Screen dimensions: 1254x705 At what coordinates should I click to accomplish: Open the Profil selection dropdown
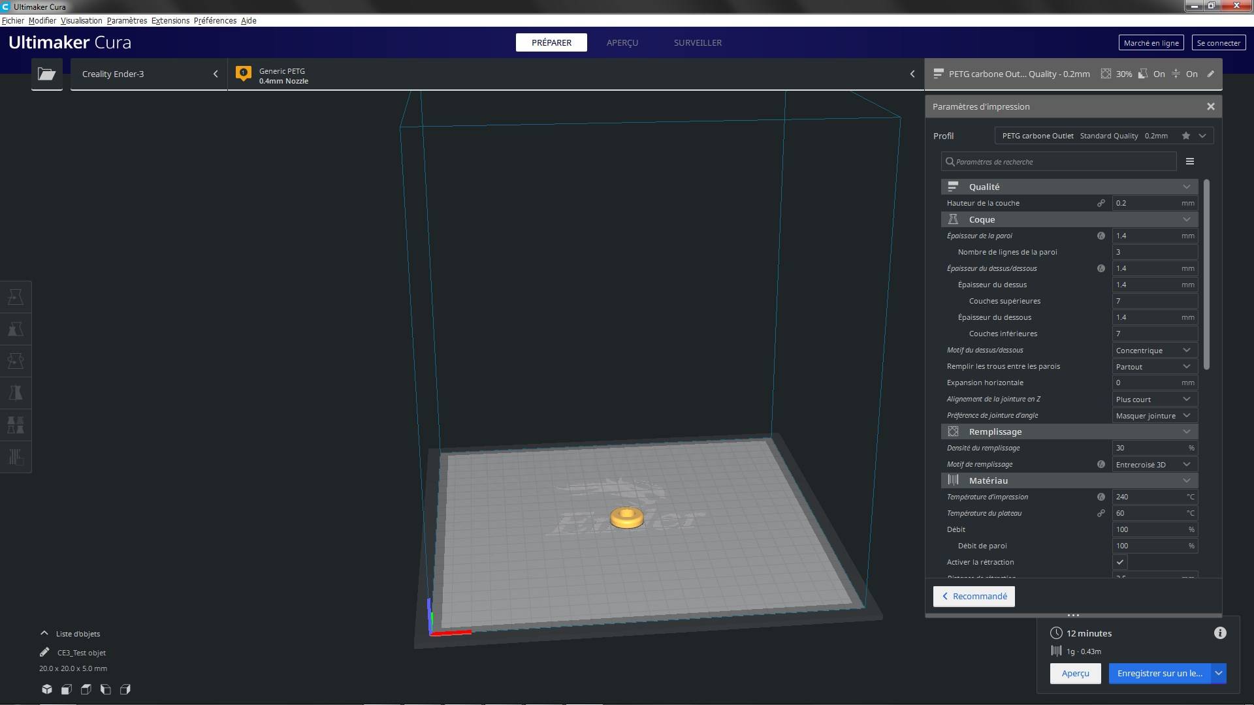1104,136
